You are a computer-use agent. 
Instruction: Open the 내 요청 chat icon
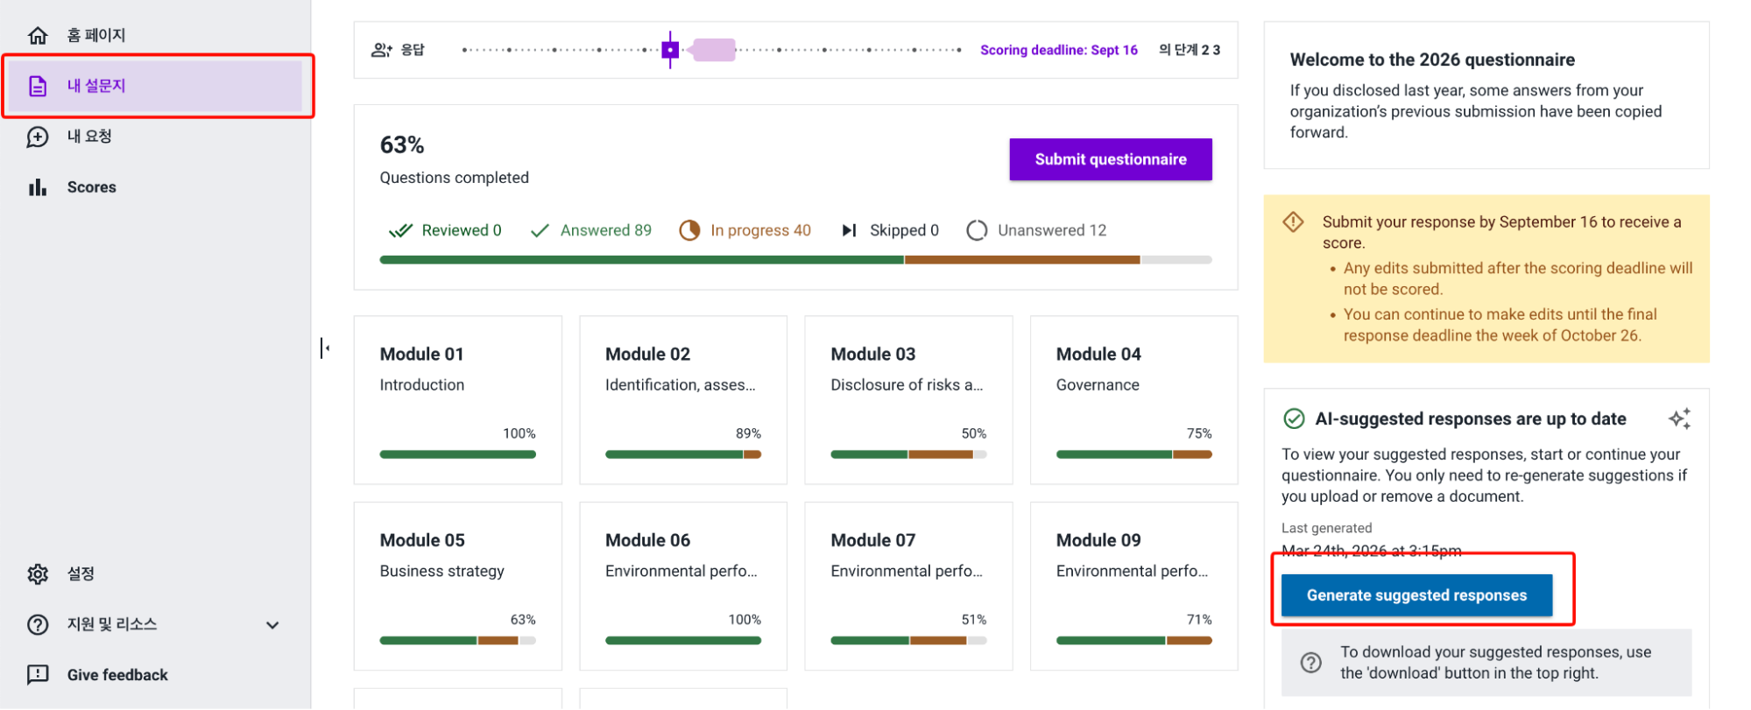(x=38, y=137)
